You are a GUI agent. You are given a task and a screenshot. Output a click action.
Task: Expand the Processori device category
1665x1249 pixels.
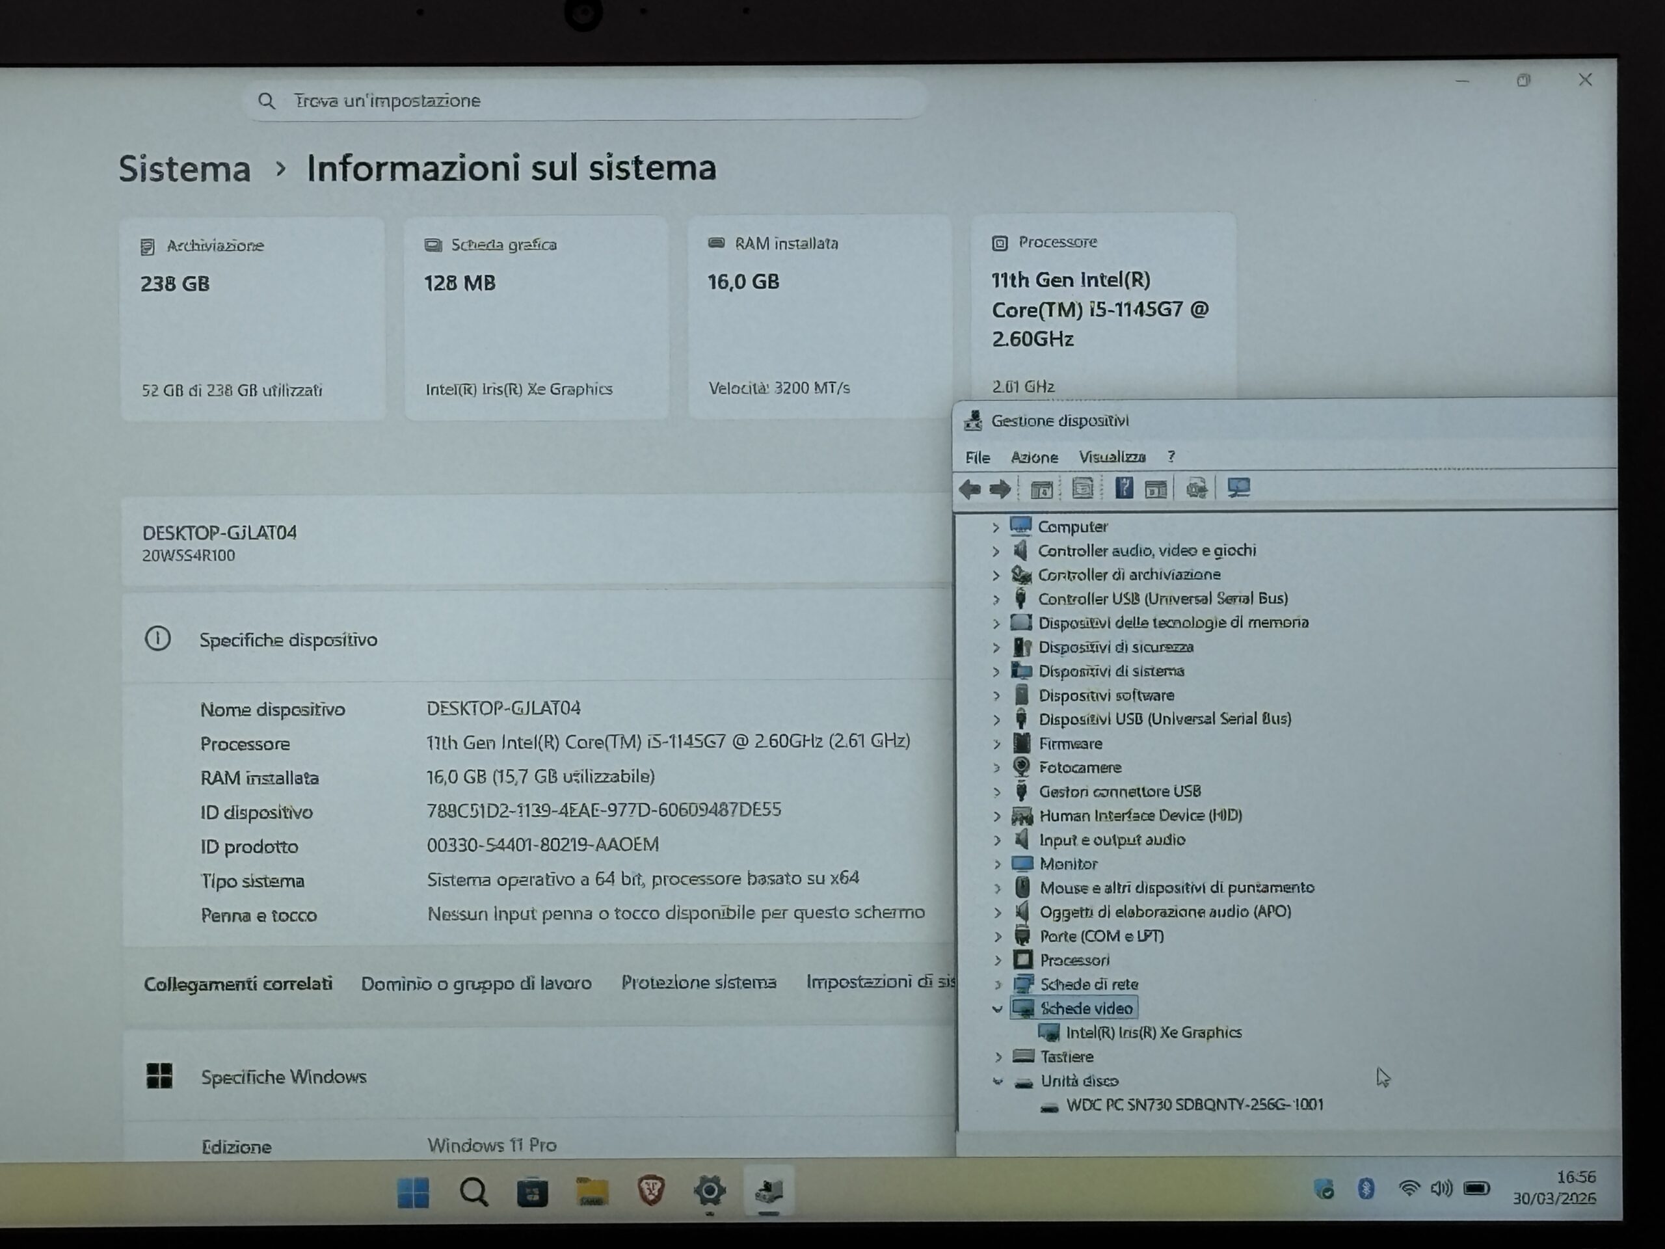point(997,961)
